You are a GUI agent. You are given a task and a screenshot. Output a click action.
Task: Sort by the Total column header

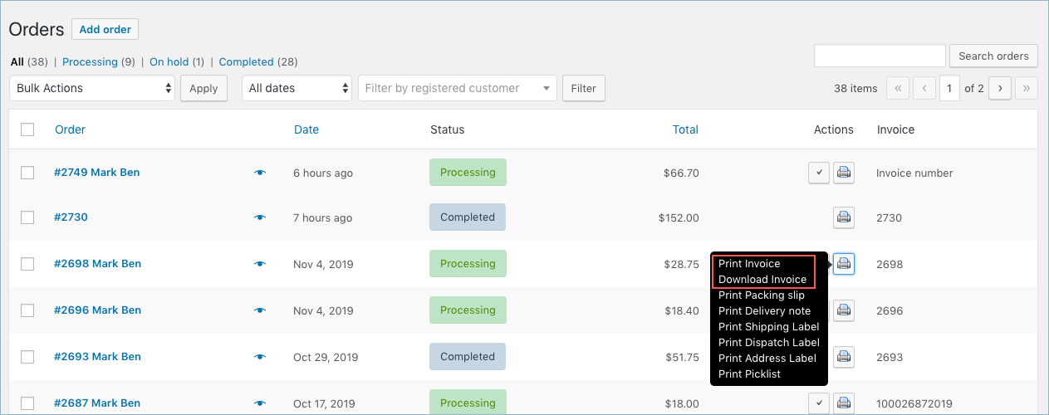[x=685, y=129]
